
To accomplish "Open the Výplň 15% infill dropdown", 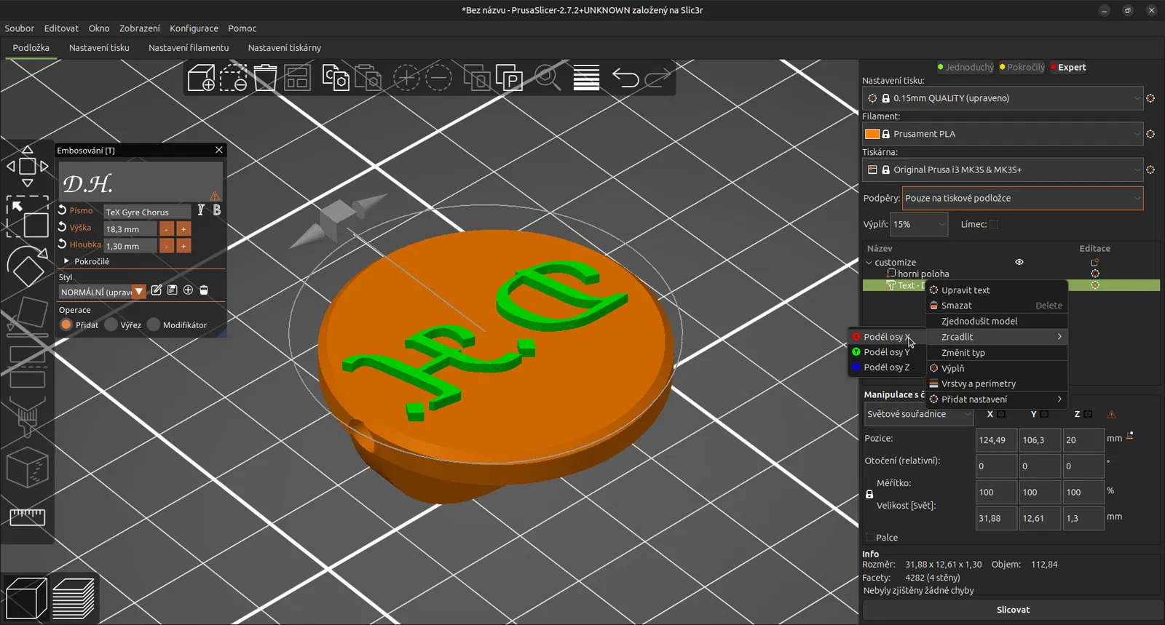I will (920, 224).
